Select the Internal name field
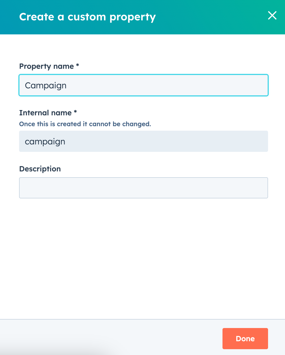 (144, 141)
